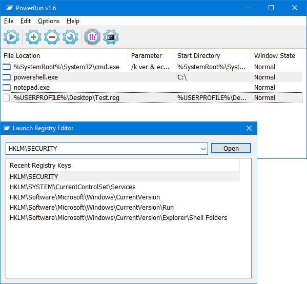Select HKLM\SYSTEM\CurrentControlSet\Services recent key

pos(73,187)
